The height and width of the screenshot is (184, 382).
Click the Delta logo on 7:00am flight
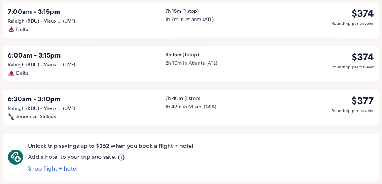[x=11, y=29]
